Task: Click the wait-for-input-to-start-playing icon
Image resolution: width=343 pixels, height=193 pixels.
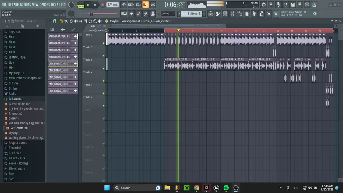Action: 131,5
